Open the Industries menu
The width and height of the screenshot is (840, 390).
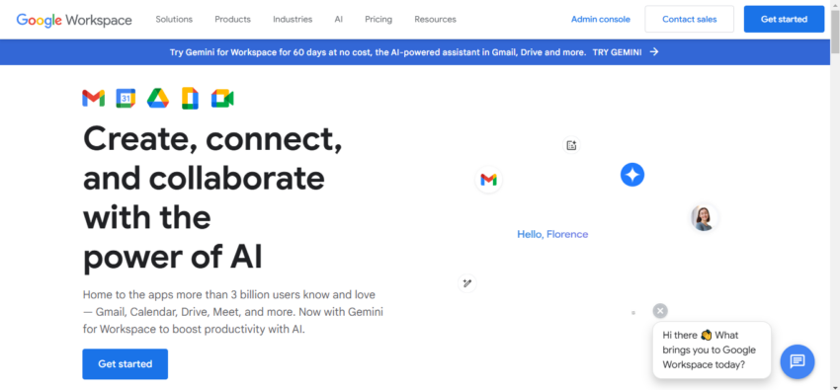pos(293,20)
